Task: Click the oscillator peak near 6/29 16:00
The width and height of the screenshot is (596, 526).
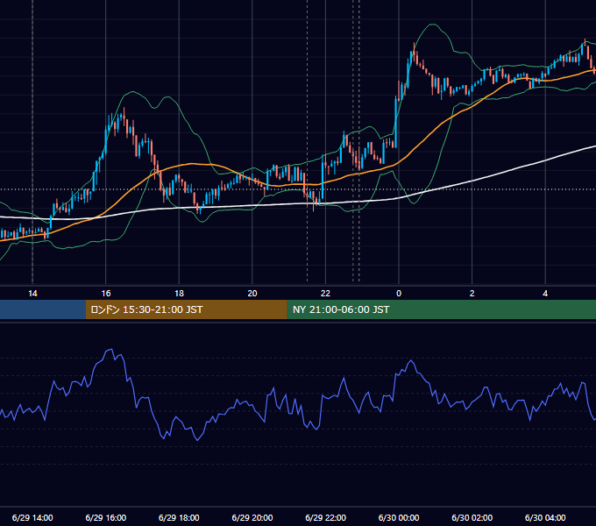Action: coord(110,349)
